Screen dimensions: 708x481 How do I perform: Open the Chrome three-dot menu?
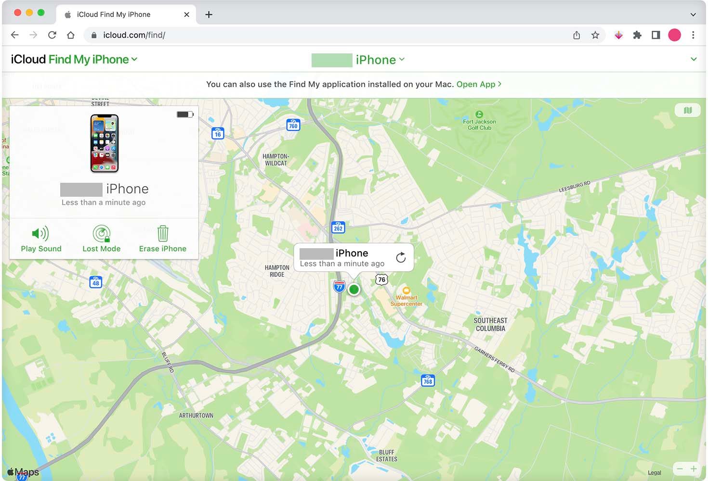tap(693, 35)
